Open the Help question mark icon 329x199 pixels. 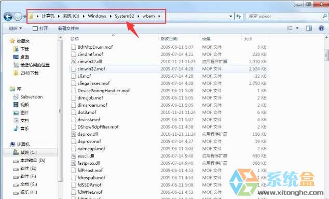click(321, 28)
